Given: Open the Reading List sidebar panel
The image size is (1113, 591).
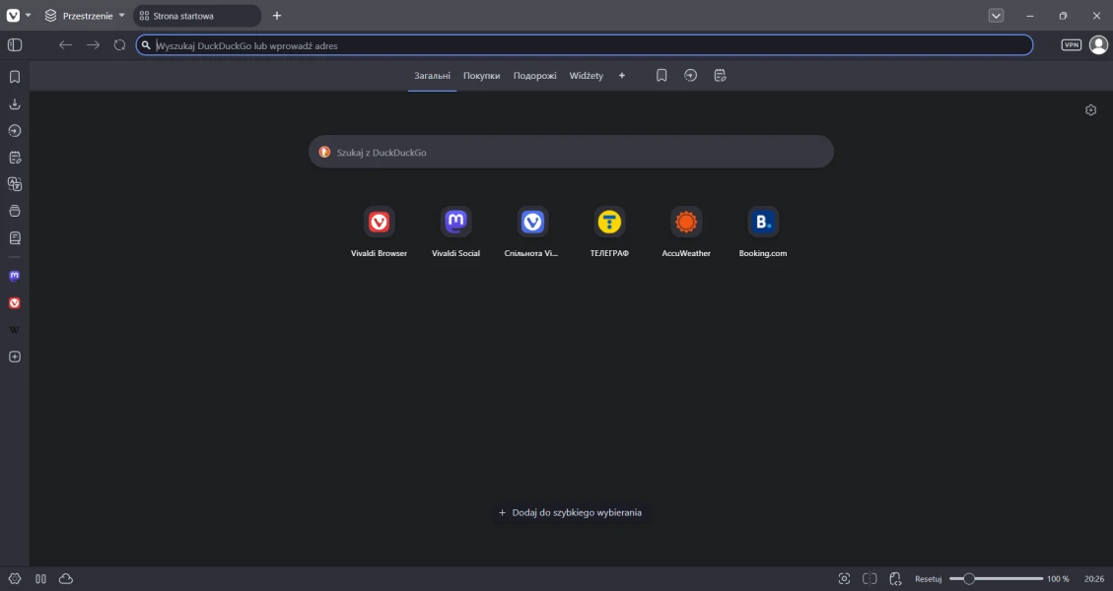Looking at the screenshot, I should [15, 237].
